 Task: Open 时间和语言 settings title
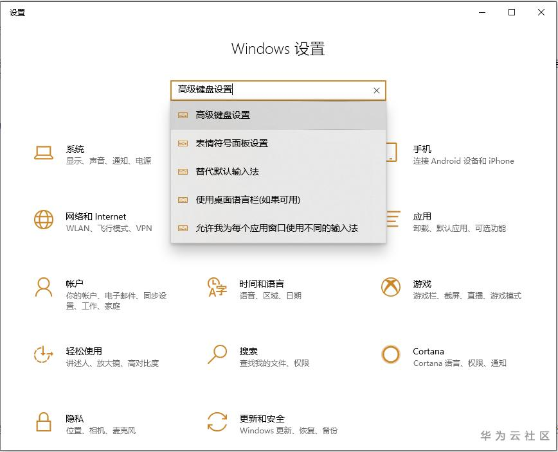click(x=262, y=284)
